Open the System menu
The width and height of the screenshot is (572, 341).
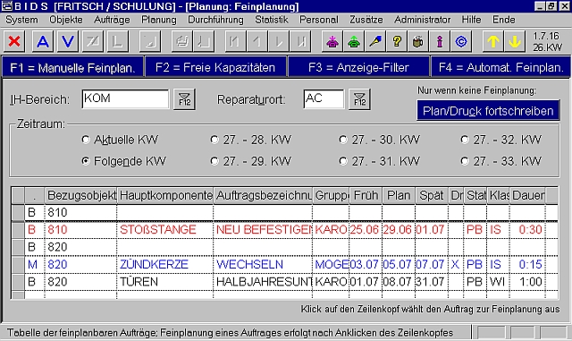(x=21, y=20)
